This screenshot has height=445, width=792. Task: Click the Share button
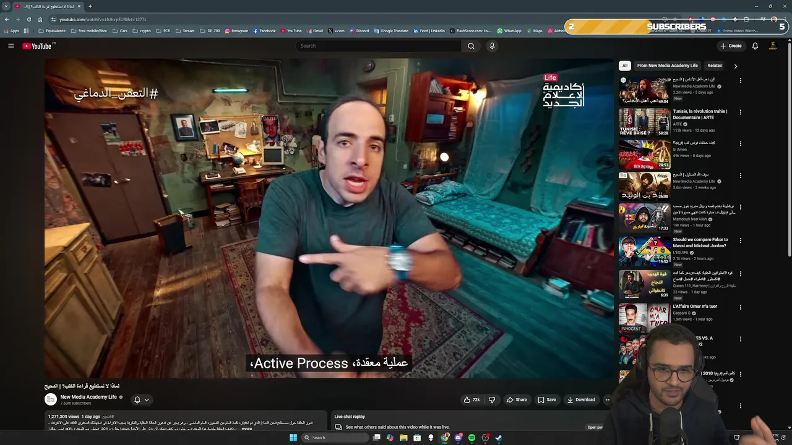(517, 400)
